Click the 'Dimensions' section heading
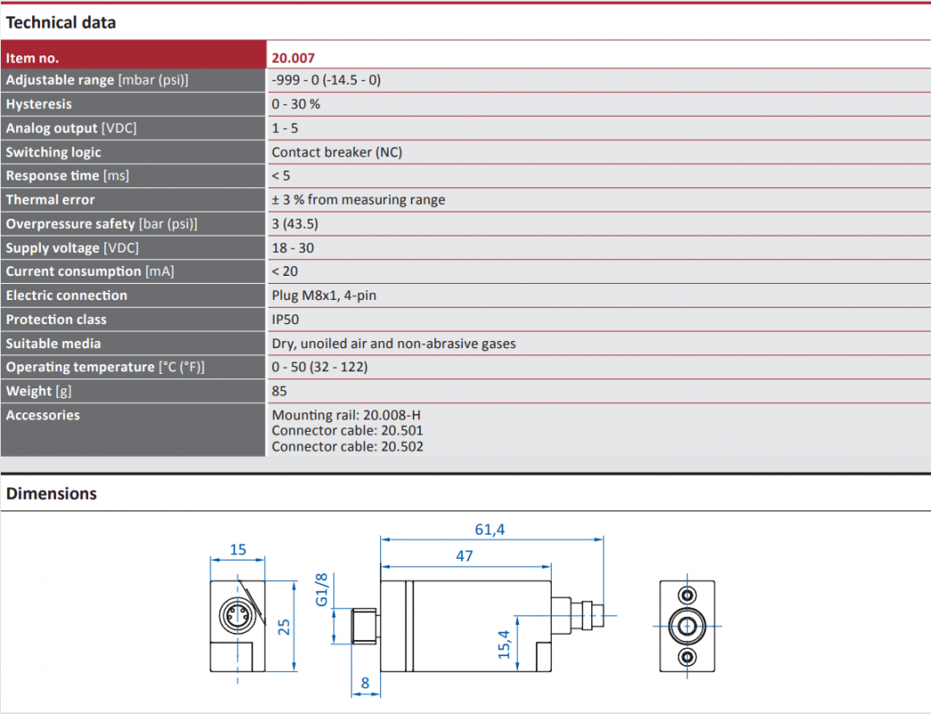Viewport: 931px width, 714px height. pyautogui.click(x=51, y=494)
